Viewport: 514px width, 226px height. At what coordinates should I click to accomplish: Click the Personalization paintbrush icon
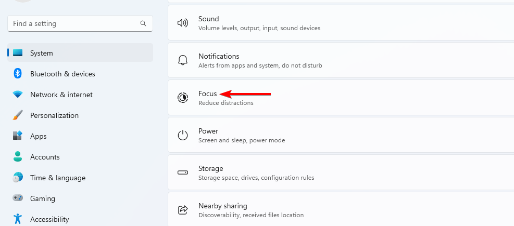point(18,115)
